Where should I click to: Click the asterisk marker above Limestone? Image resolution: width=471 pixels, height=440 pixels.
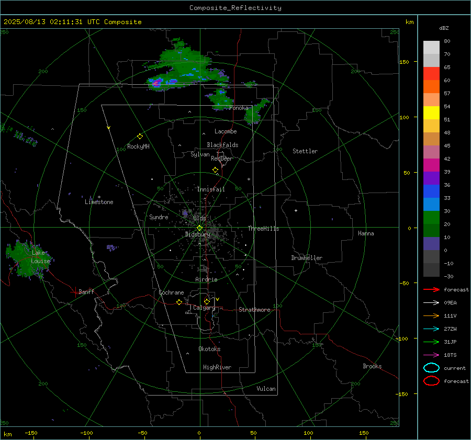[99, 197]
